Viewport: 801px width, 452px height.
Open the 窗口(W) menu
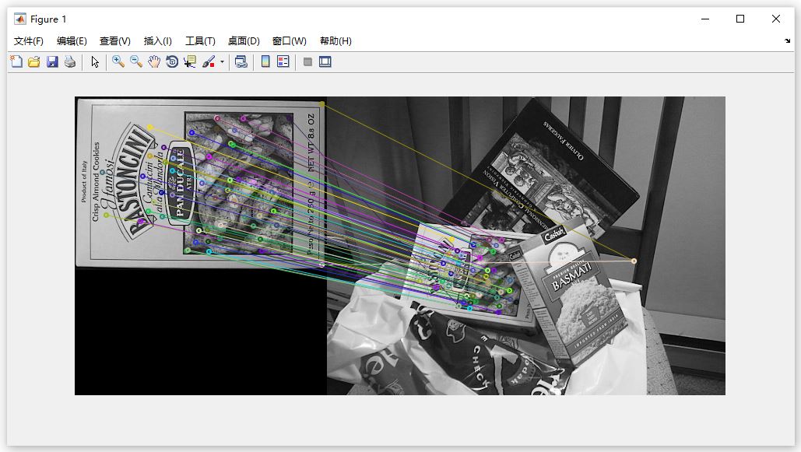click(289, 41)
